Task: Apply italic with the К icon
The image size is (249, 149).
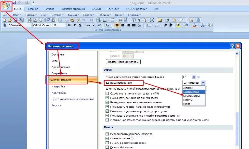Action: point(74,25)
